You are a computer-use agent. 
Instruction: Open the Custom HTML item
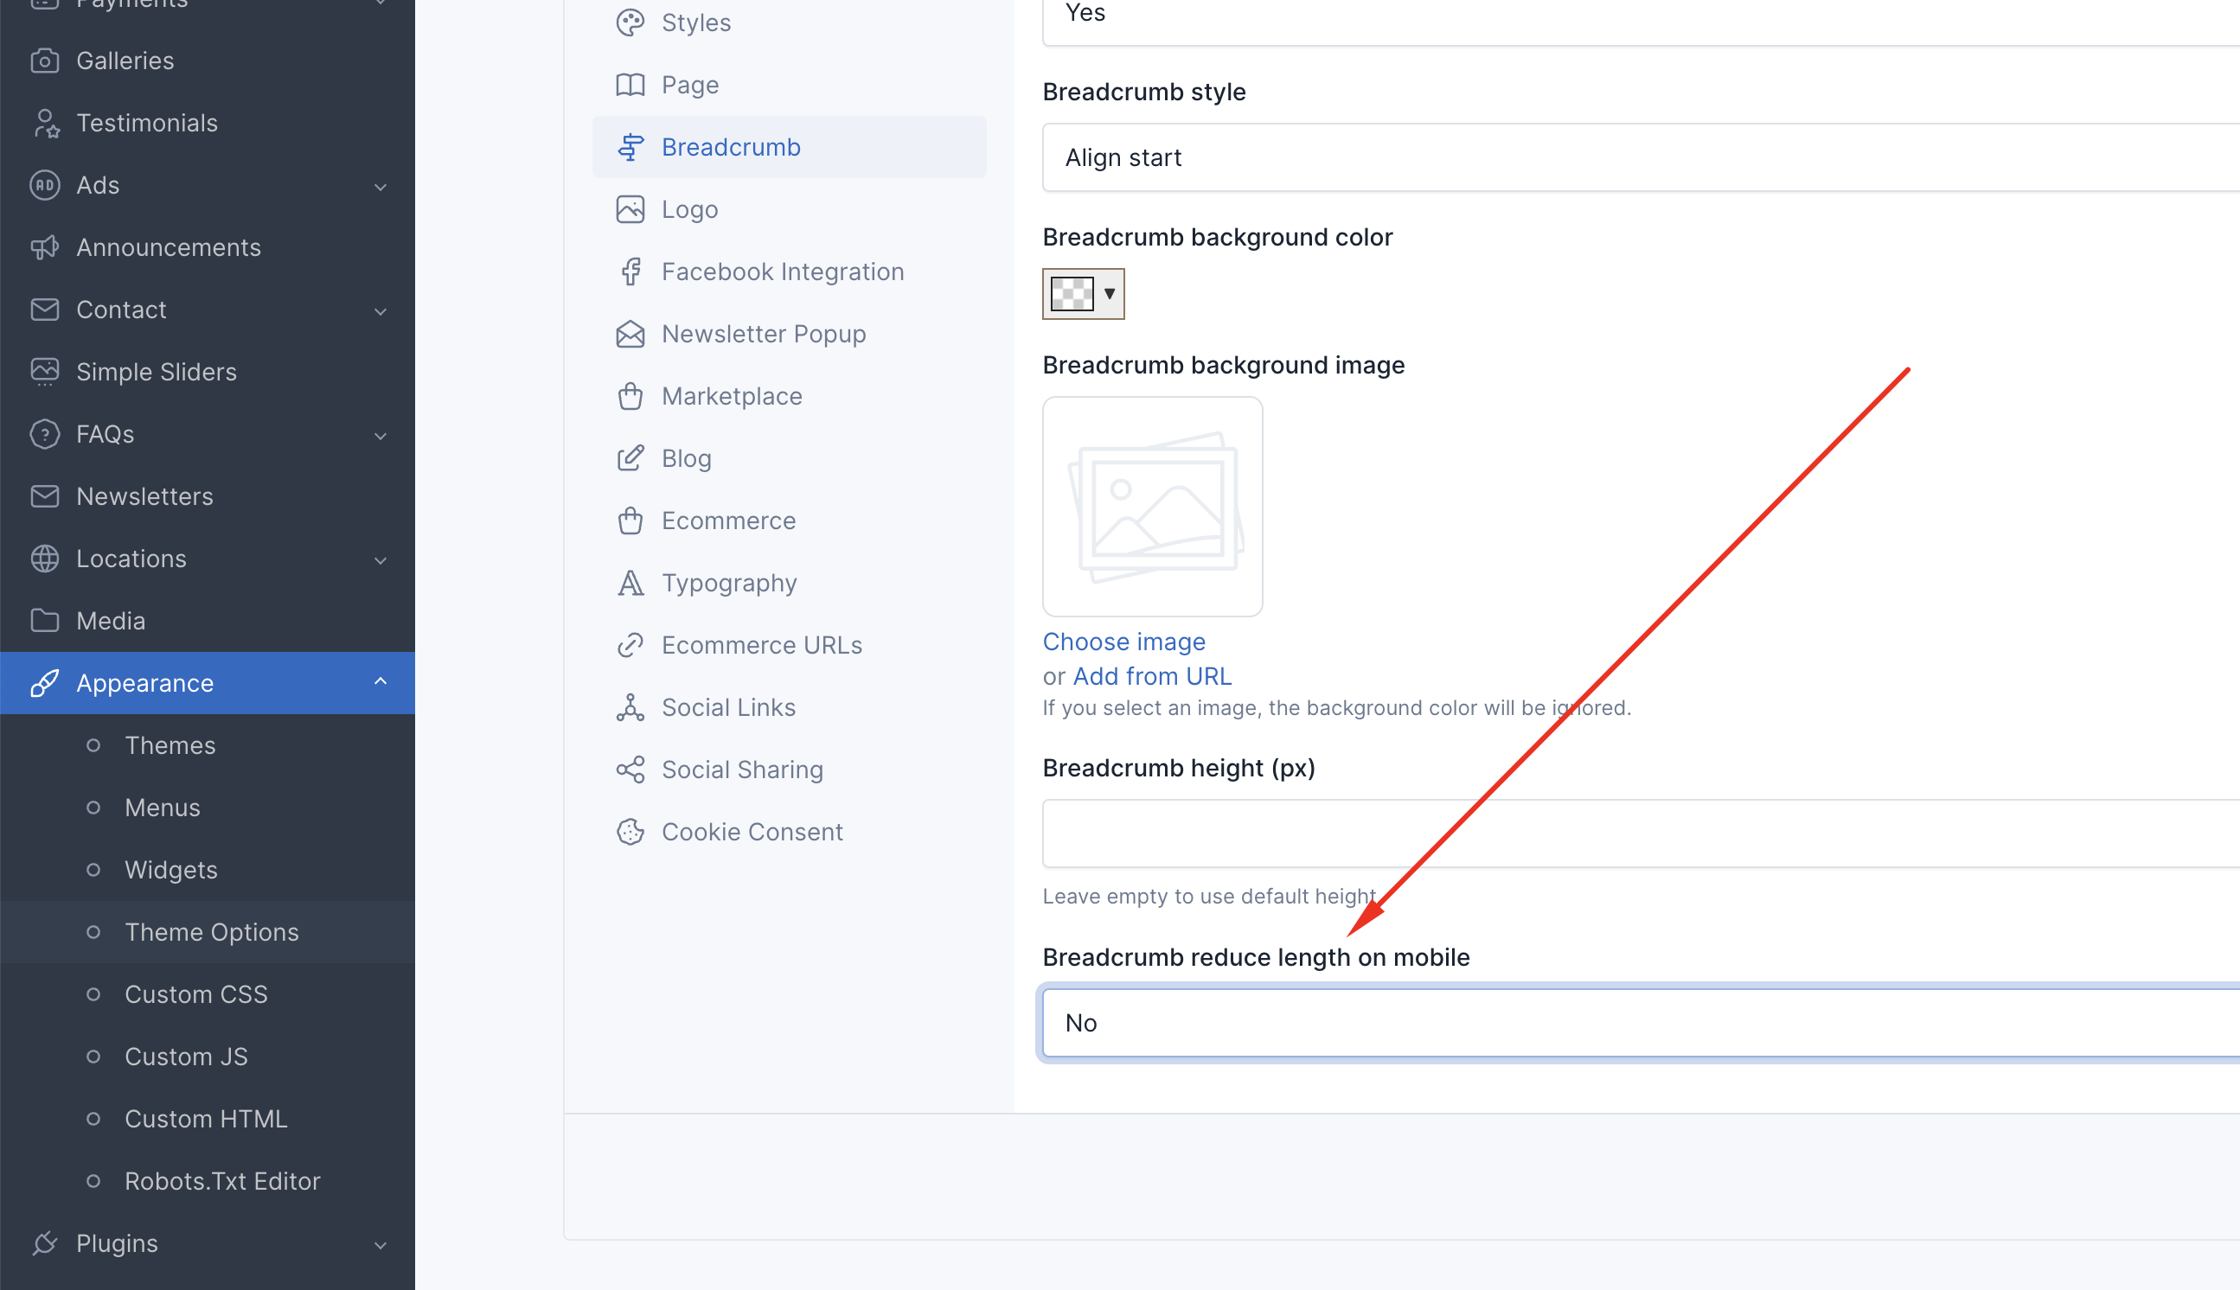pos(206,1118)
